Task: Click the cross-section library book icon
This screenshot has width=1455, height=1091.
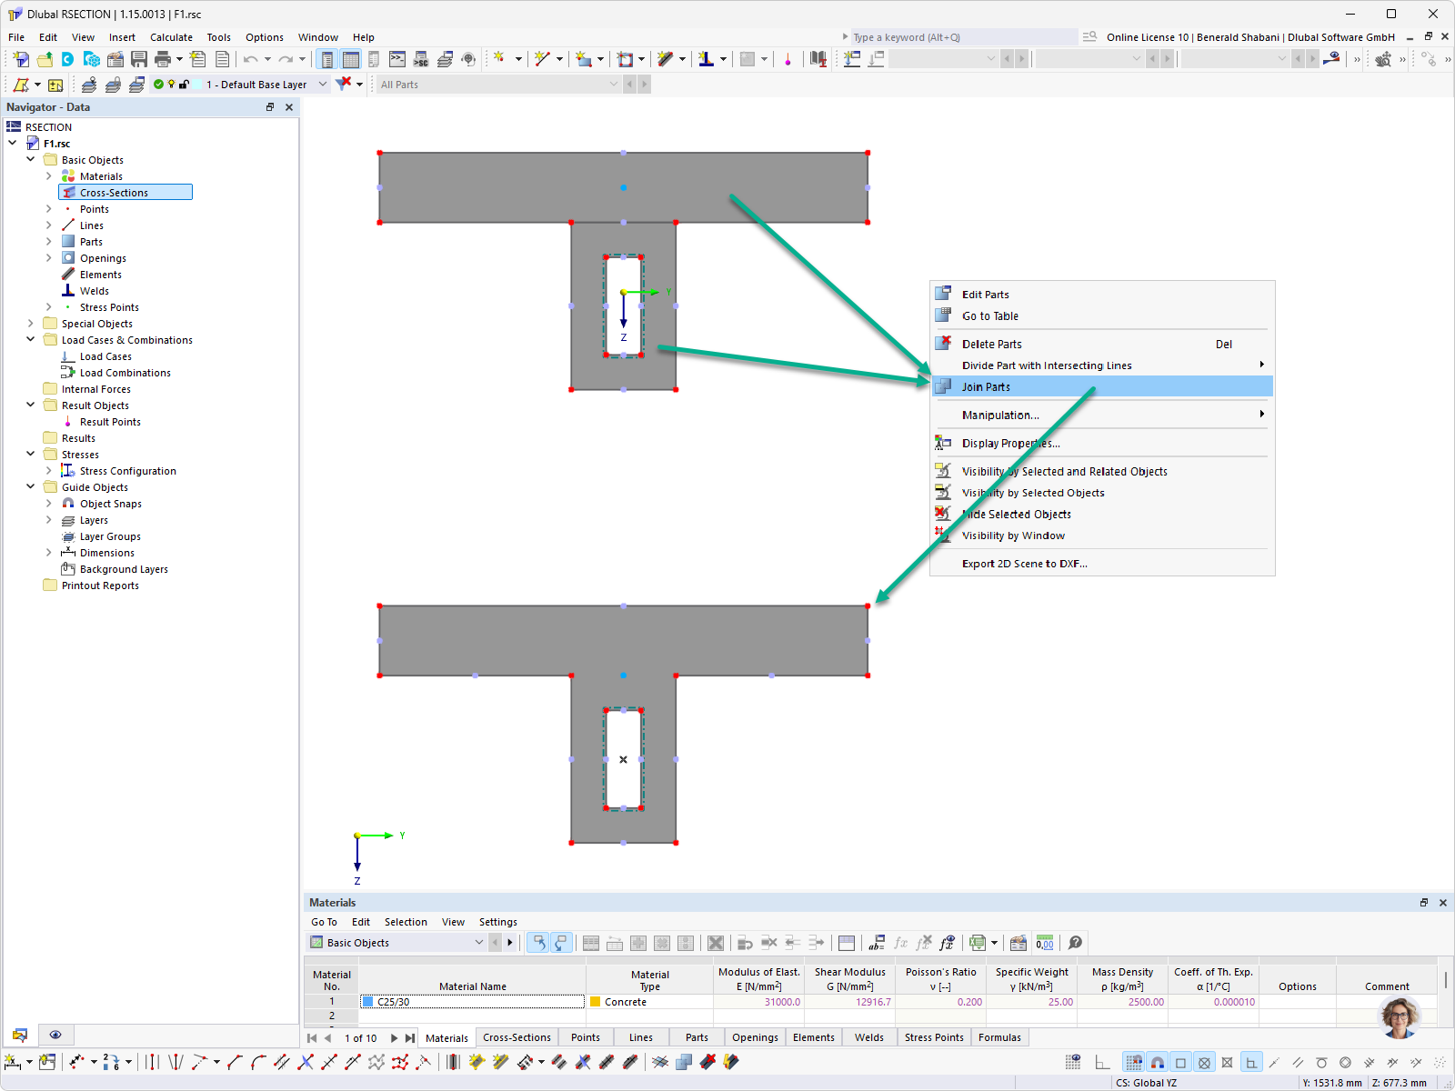Action: point(818,59)
